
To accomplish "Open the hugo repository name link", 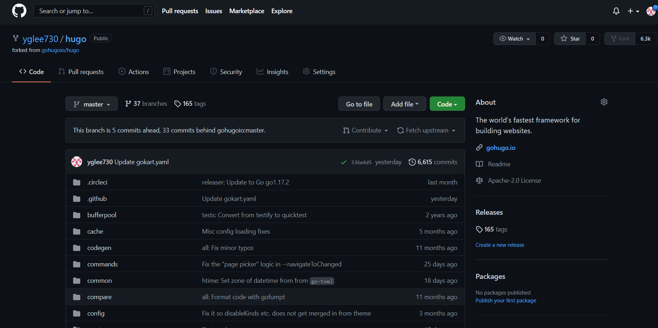I will point(76,39).
